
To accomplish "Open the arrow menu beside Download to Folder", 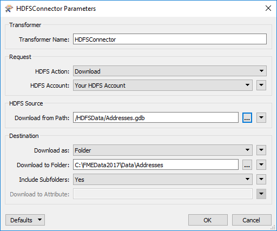I will [261, 164].
